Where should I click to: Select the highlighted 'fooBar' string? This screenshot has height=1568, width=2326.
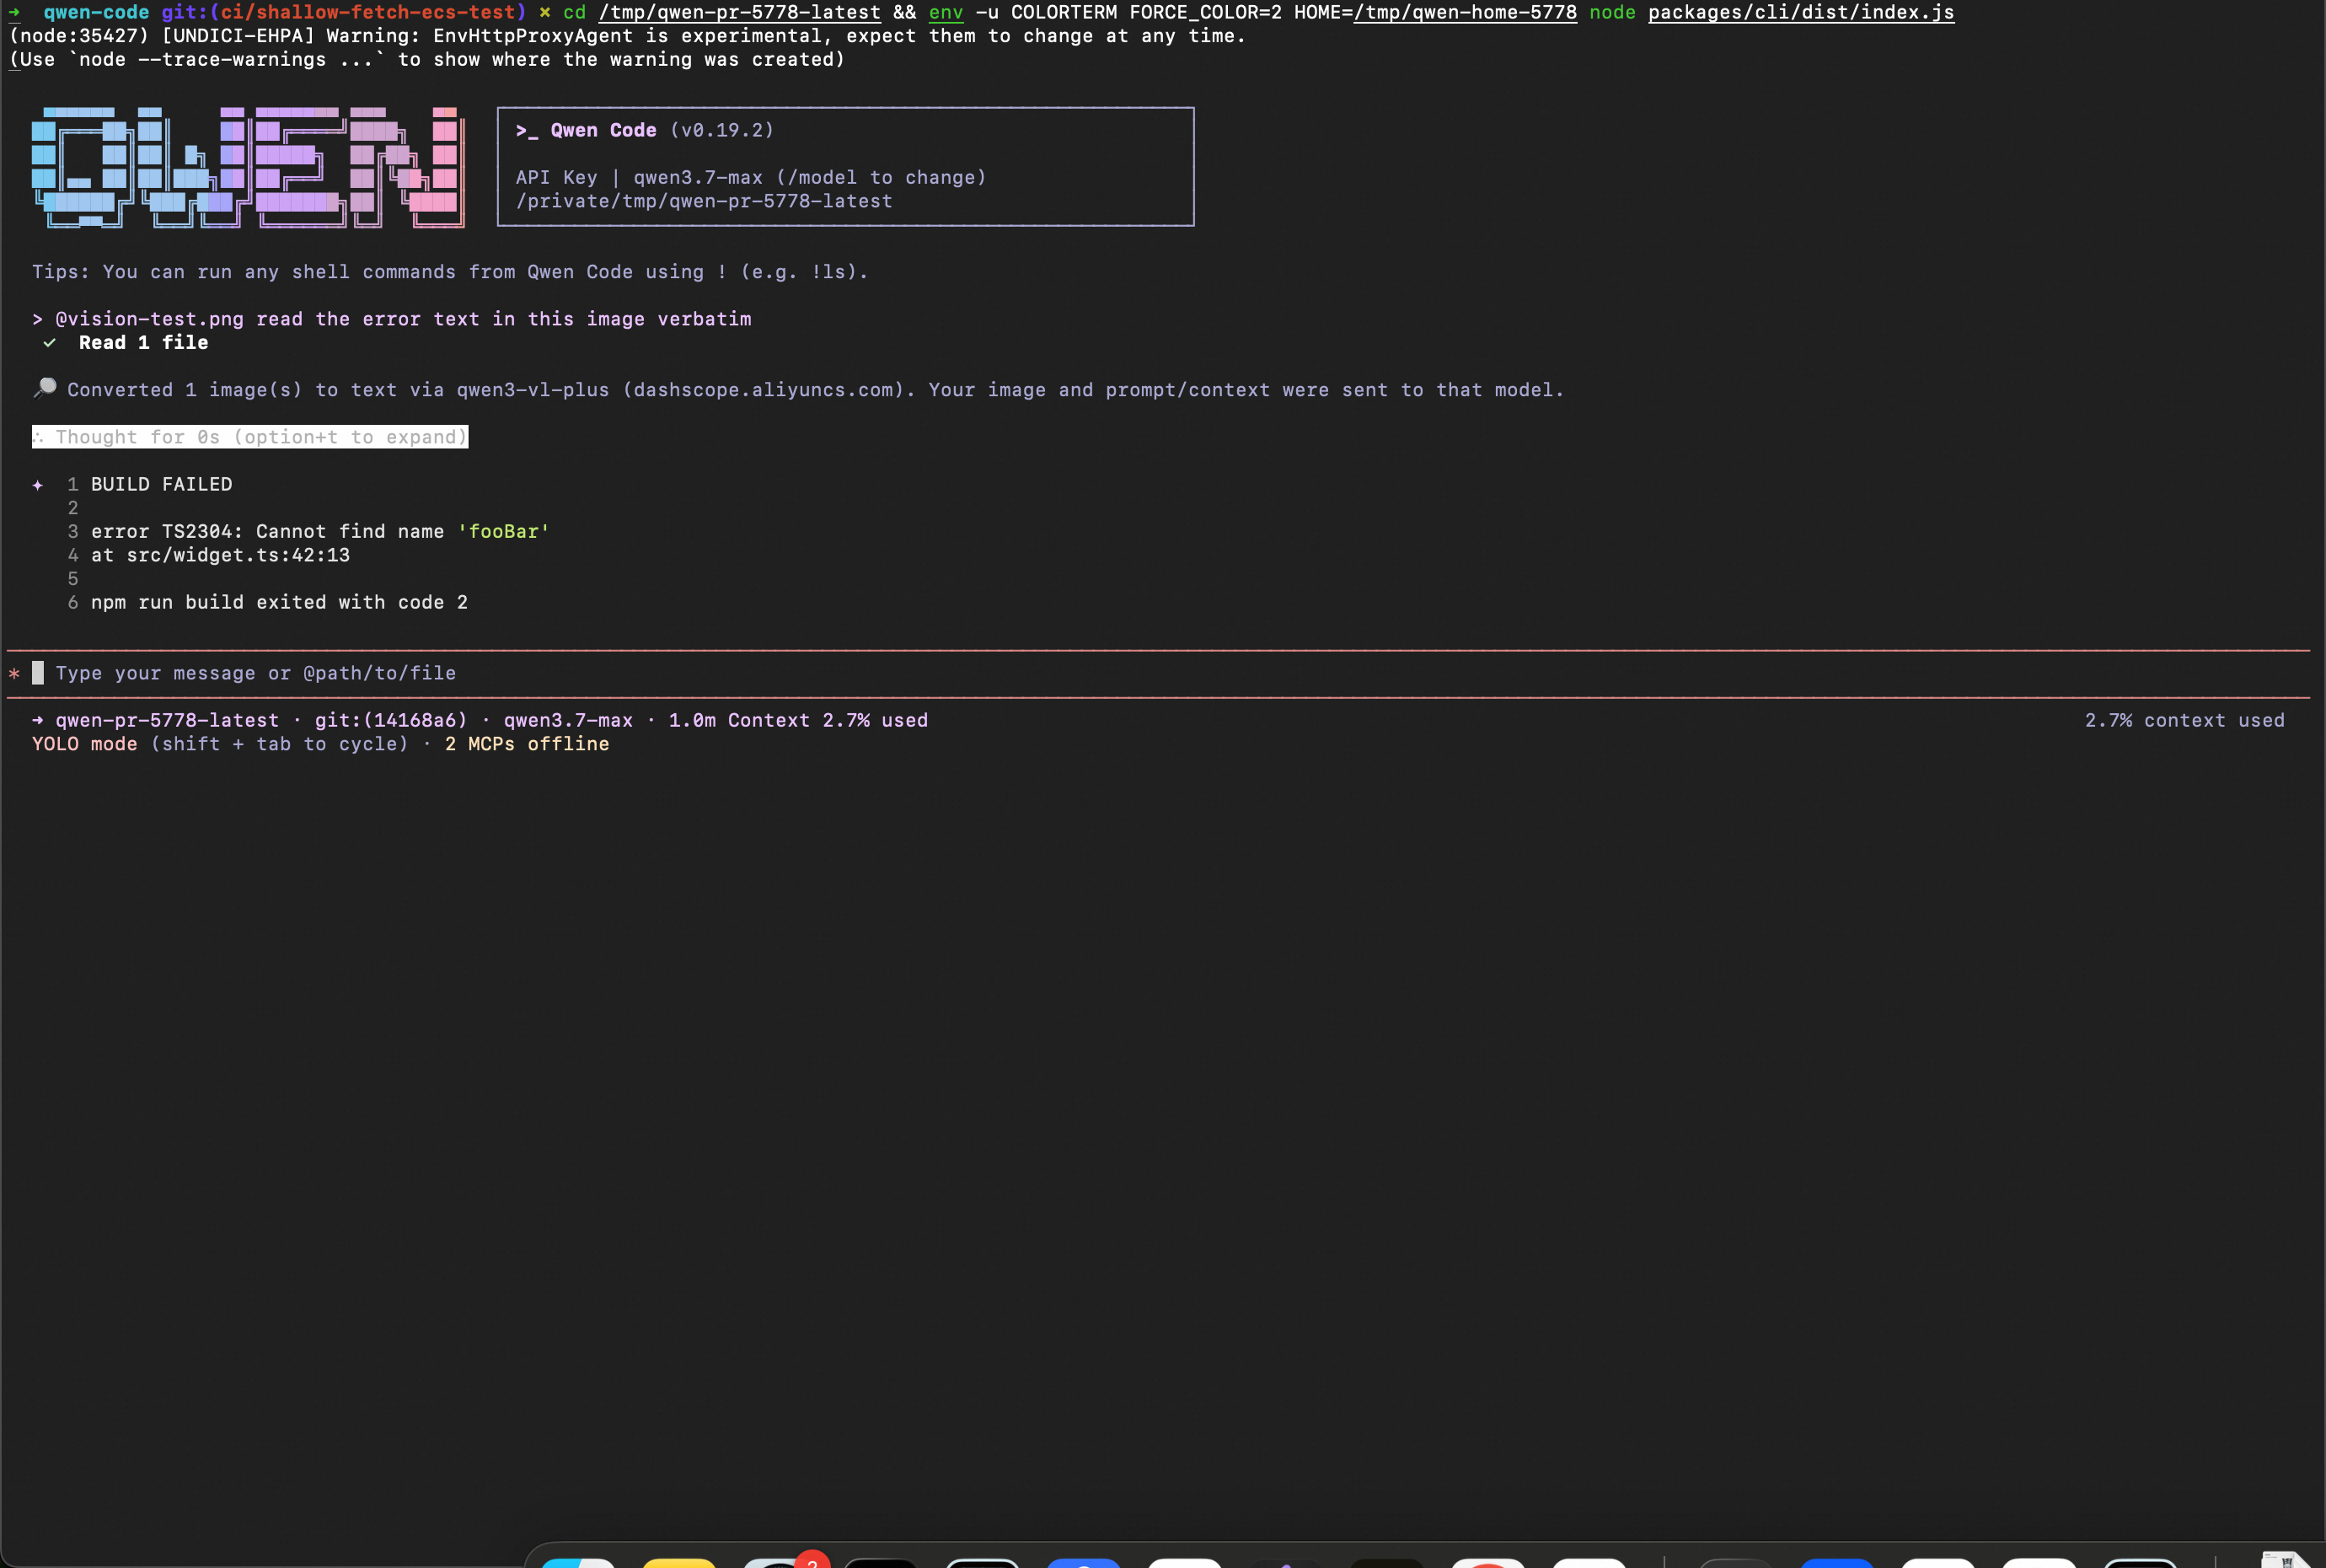pos(504,532)
